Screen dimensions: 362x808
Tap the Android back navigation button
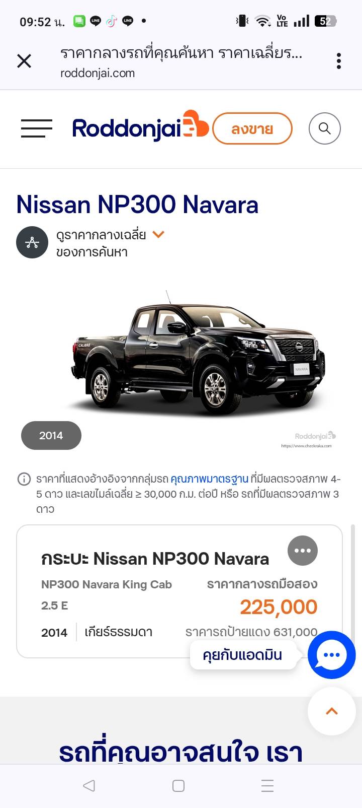point(89,786)
